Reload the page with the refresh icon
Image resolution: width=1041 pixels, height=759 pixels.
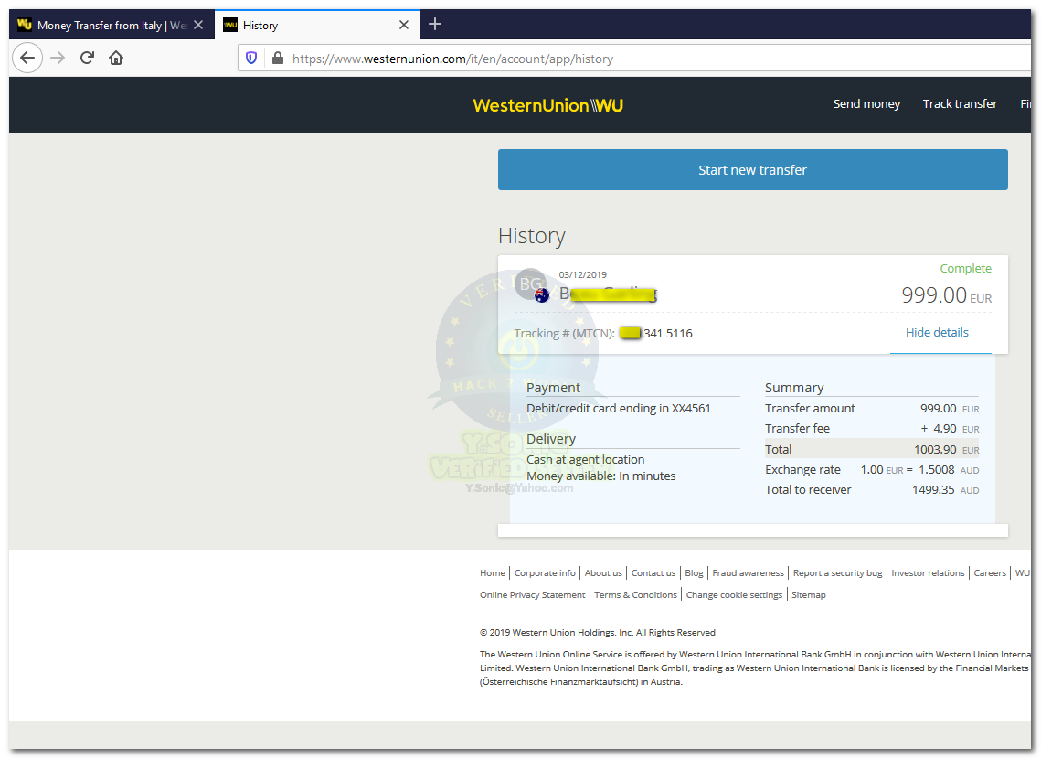[87, 58]
